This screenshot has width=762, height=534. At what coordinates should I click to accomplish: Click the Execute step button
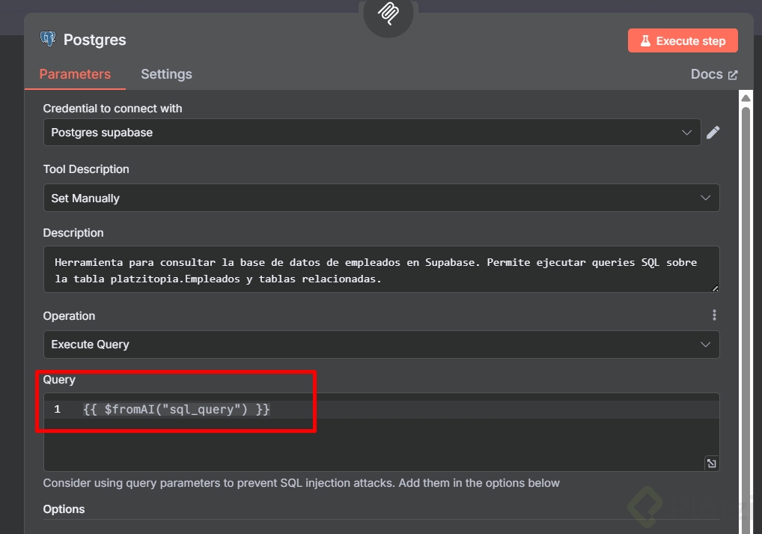pos(683,41)
